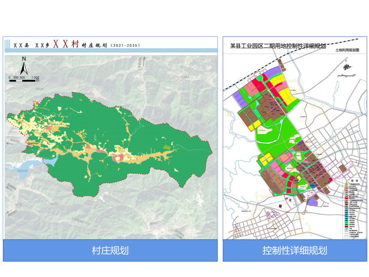Screen dimensions: 369x277
Task: Click the (2021-2035) year range text
Action: tap(125, 45)
